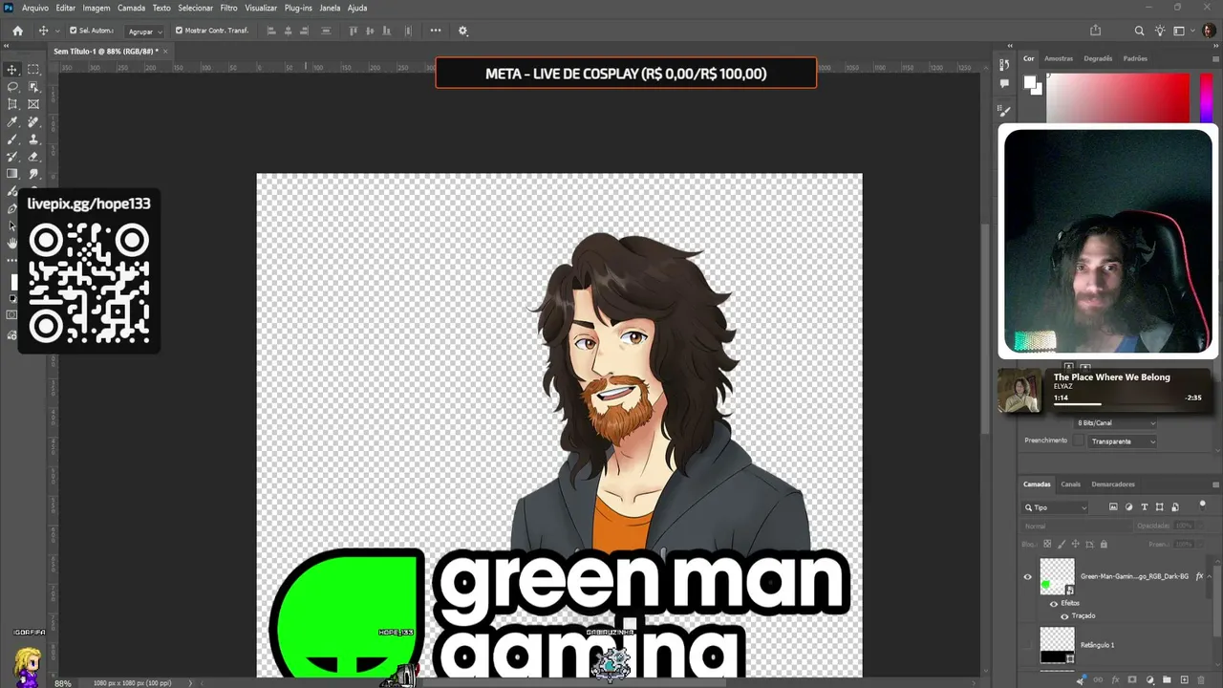Collapse effects of the Green-Man-Gaming layer
Screen dimensions: 1223x688
pyautogui.click(x=1212, y=577)
